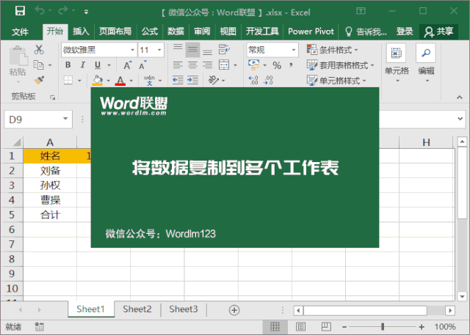Viewport: 470px width, 335px height.
Task: Switch to the 页面布局 tab
Action: 115,31
